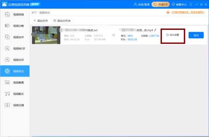Open the 视频转换 sidebar icon

point(7,14)
